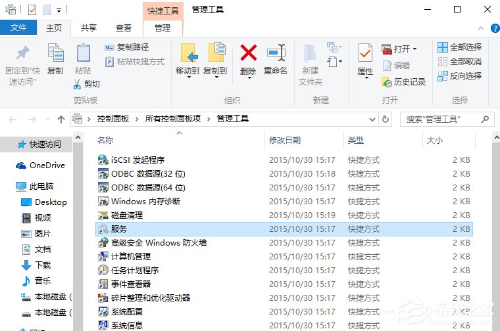Click the Properties (属性) checkmark icon
The width and height of the screenshot is (500, 331).
tap(365, 53)
